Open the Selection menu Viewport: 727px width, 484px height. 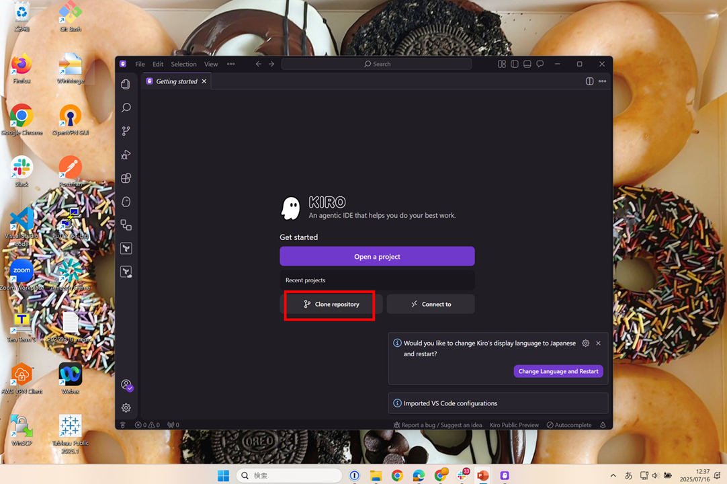pyautogui.click(x=183, y=64)
